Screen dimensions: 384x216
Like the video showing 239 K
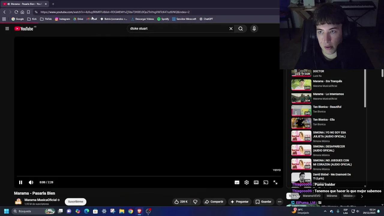pos(181,202)
